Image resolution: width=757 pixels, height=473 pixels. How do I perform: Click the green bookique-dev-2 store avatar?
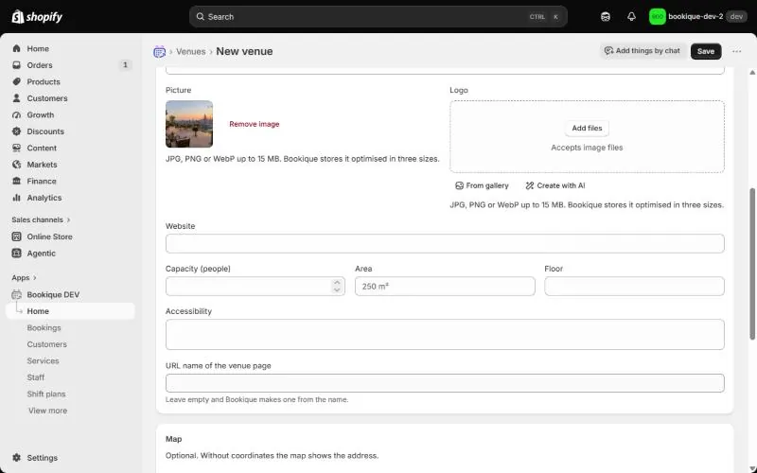[657, 17]
